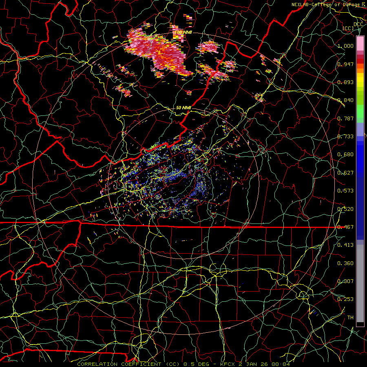
Task: Click the 1.000 scale value
Action: [345, 46]
